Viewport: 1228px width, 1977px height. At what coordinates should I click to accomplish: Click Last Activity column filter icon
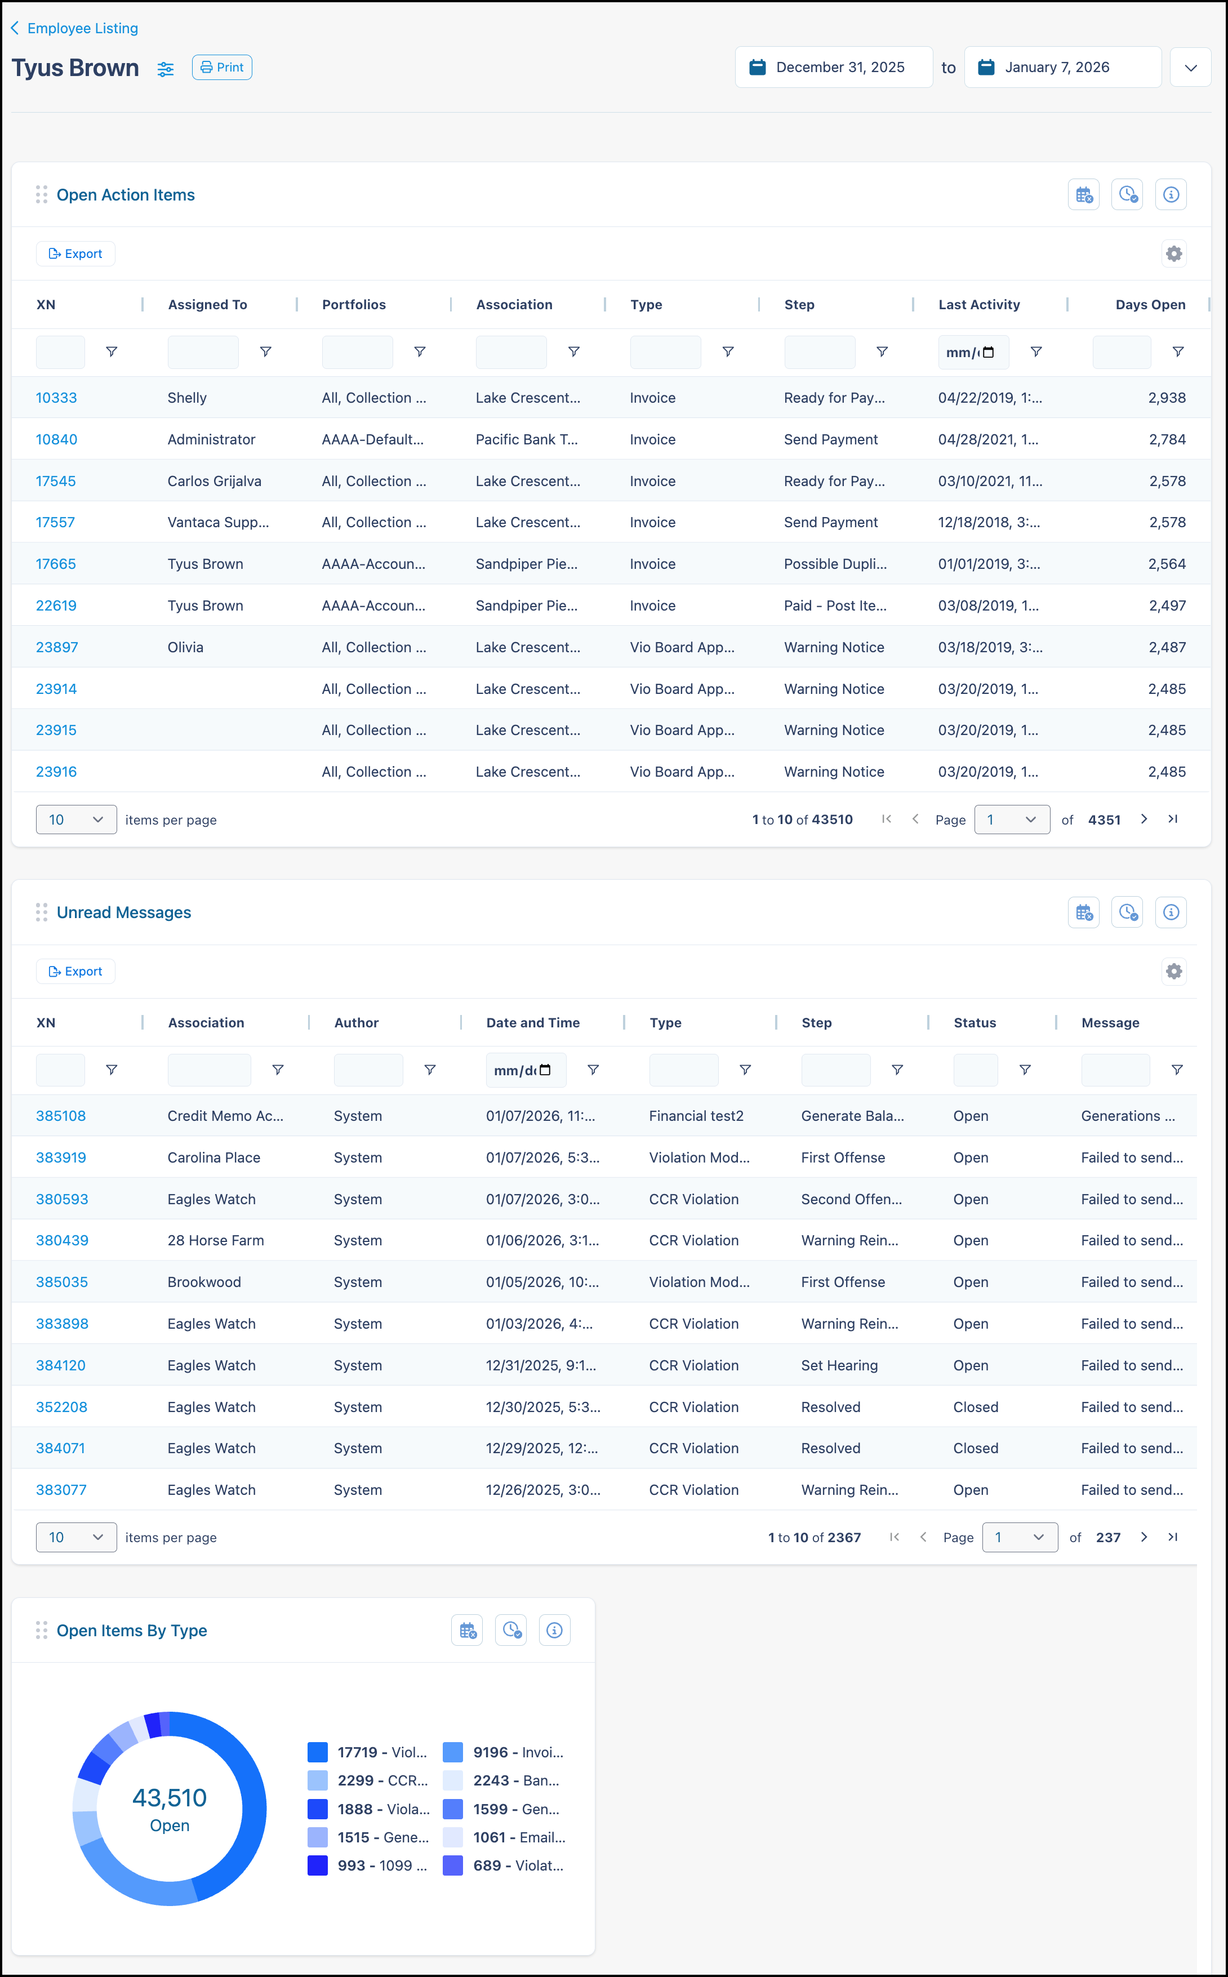(x=1036, y=351)
